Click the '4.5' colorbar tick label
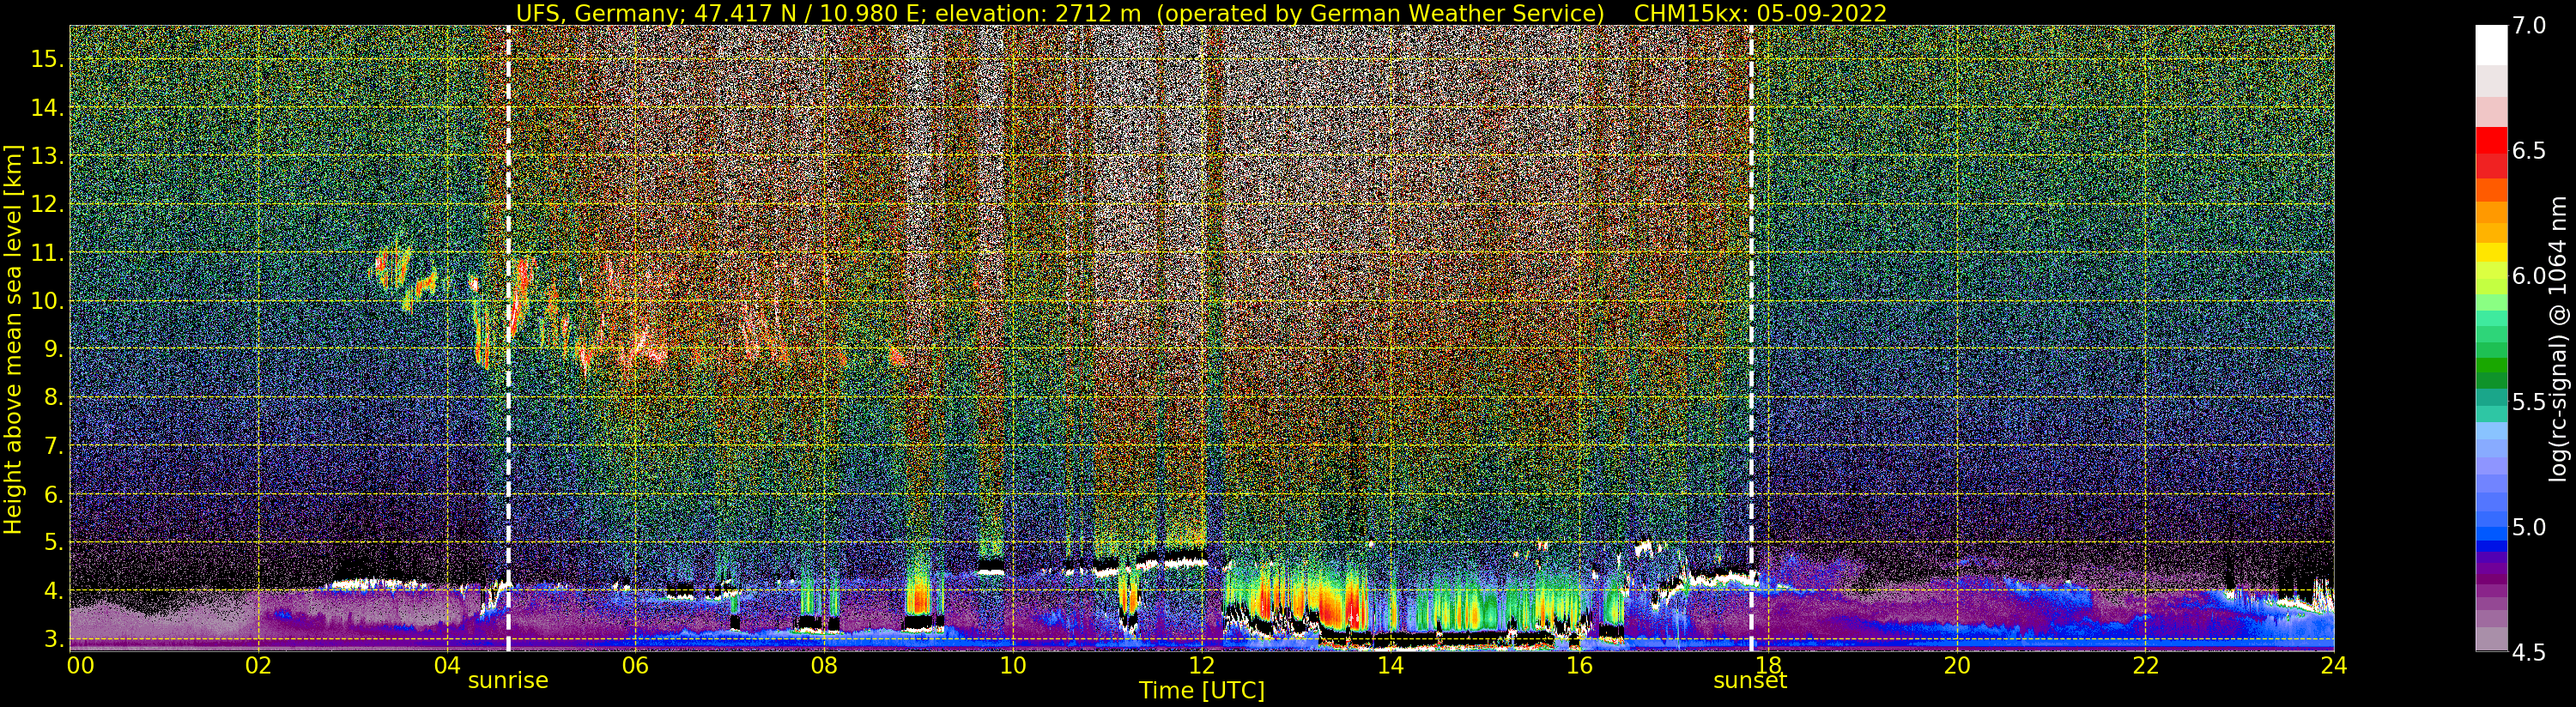2576x707 pixels. (x=2528, y=653)
